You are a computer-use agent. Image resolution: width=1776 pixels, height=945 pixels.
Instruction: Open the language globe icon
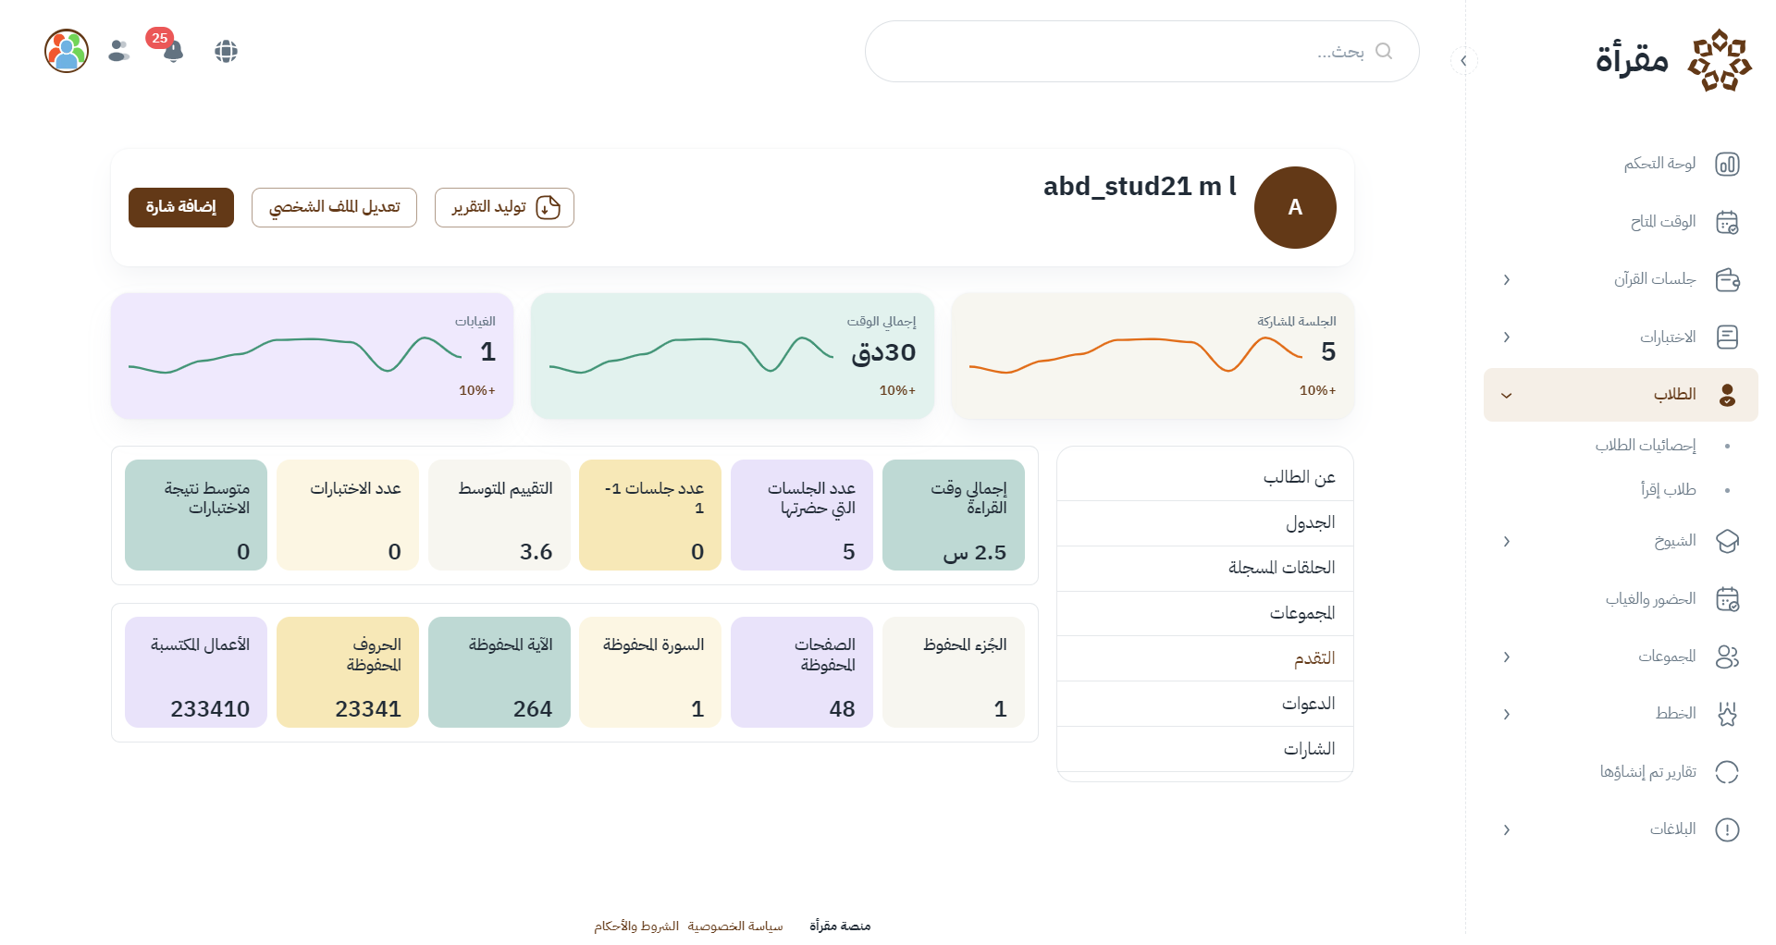pyautogui.click(x=227, y=52)
